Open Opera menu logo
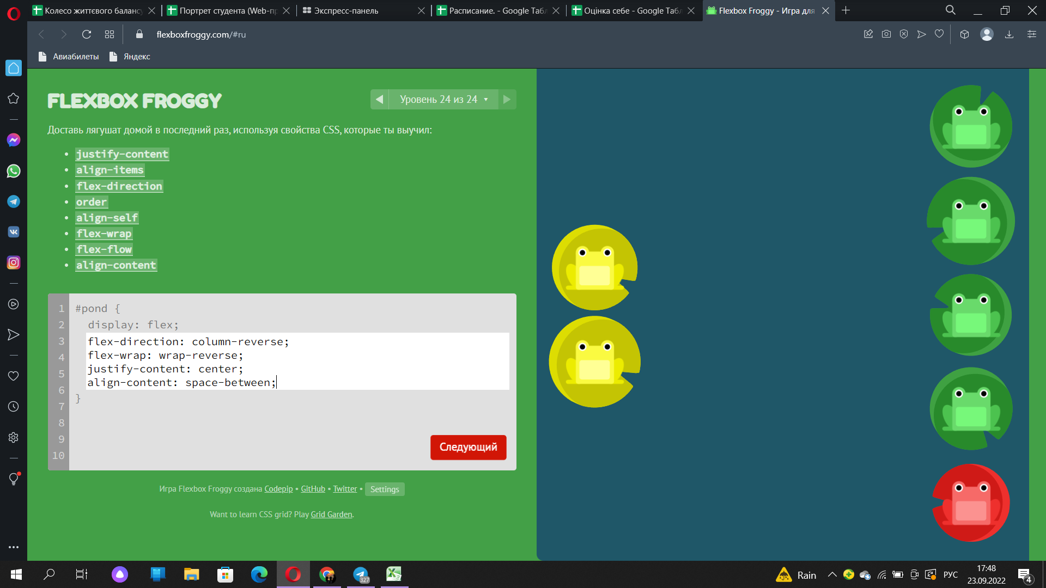The image size is (1046, 588). [14, 13]
